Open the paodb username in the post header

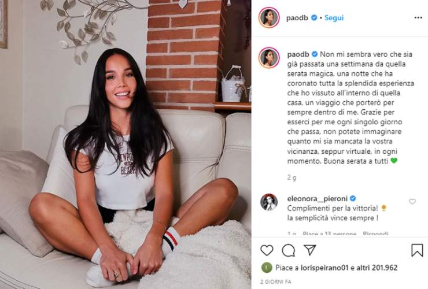click(x=297, y=18)
